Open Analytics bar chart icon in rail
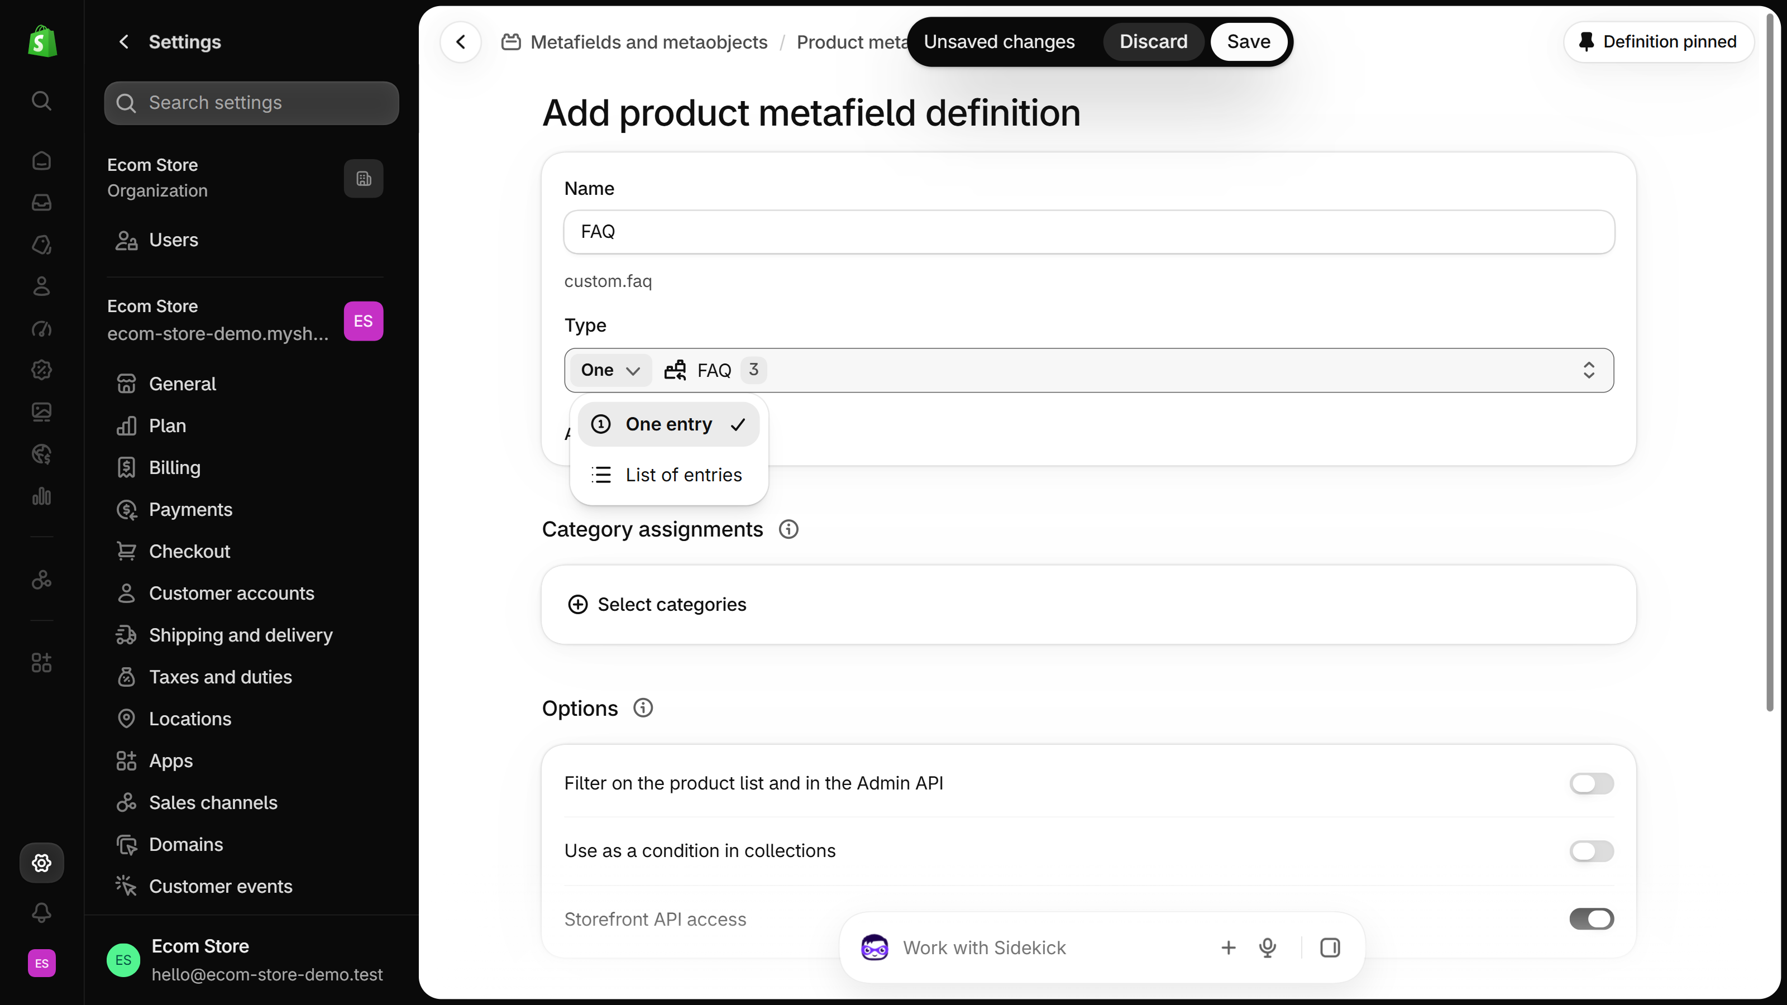Viewport: 1787px width, 1005px height. pyautogui.click(x=42, y=496)
